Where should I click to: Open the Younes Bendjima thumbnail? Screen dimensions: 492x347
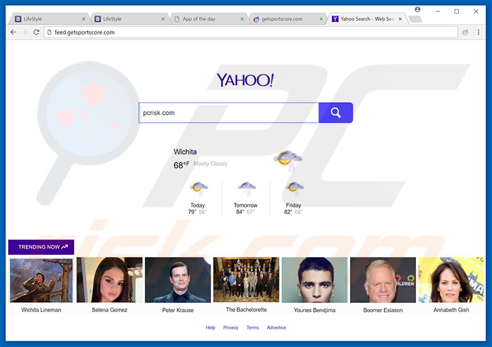tap(315, 280)
